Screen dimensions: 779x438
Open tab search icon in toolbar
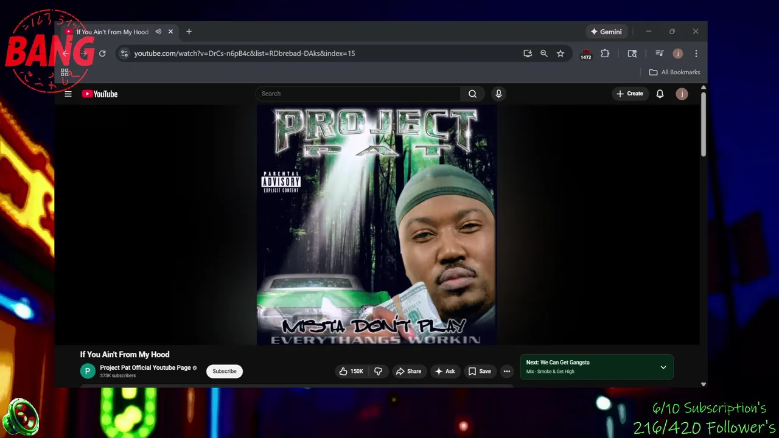coord(632,54)
